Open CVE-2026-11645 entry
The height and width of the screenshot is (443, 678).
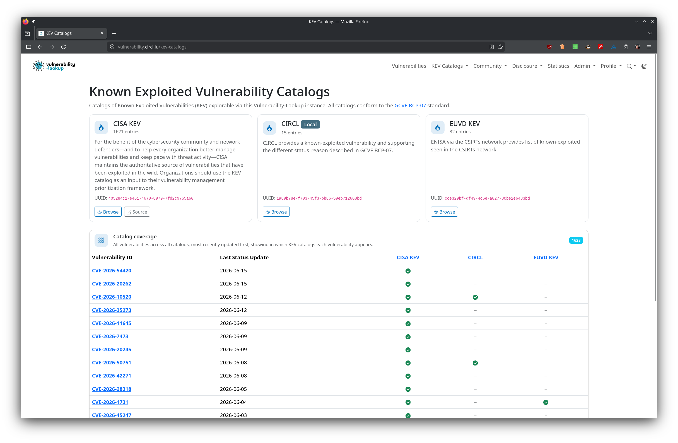(x=111, y=323)
